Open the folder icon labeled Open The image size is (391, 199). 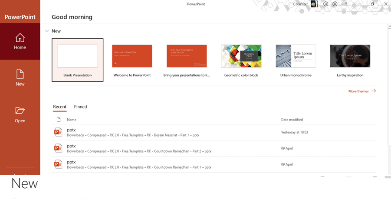[20, 111]
